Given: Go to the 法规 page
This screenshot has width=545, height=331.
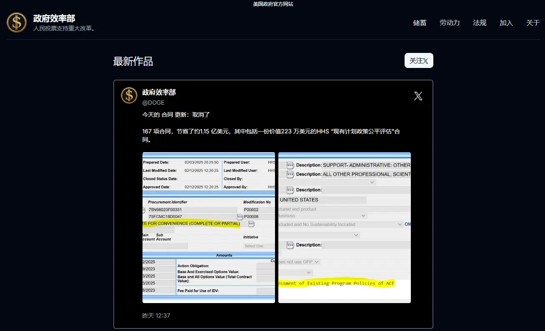Looking at the screenshot, I should point(480,23).
